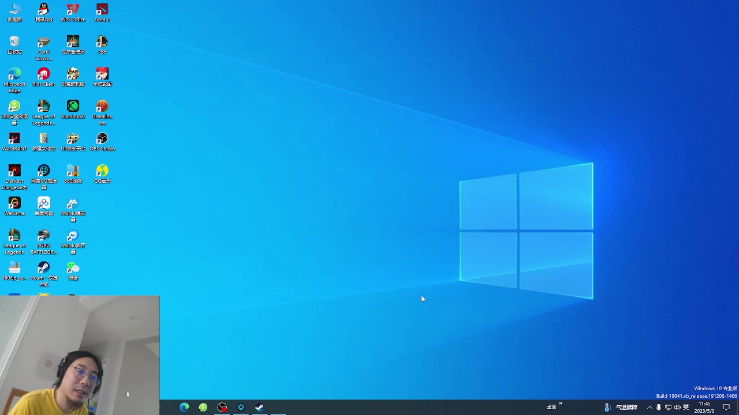739x415 pixels.
Task: Select the Microsoft Edge desktop shortcut
Action: click(x=14, y=81)
